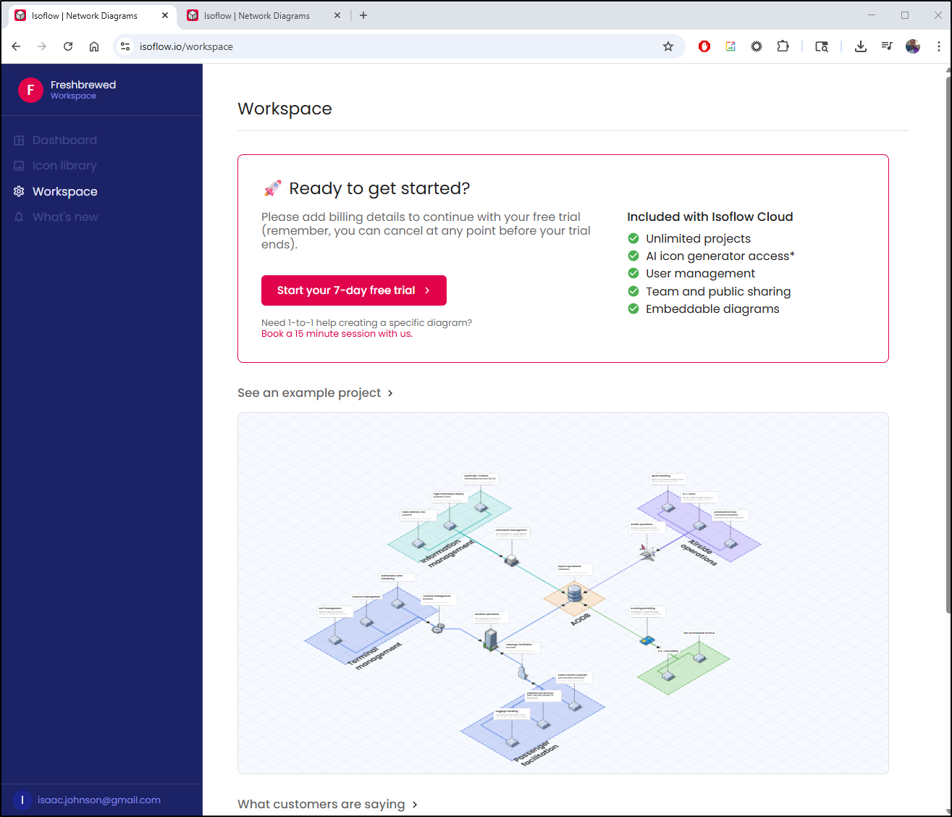Book a 15 minute session with us
Screen dimensions: 952x817
(337, 334)
